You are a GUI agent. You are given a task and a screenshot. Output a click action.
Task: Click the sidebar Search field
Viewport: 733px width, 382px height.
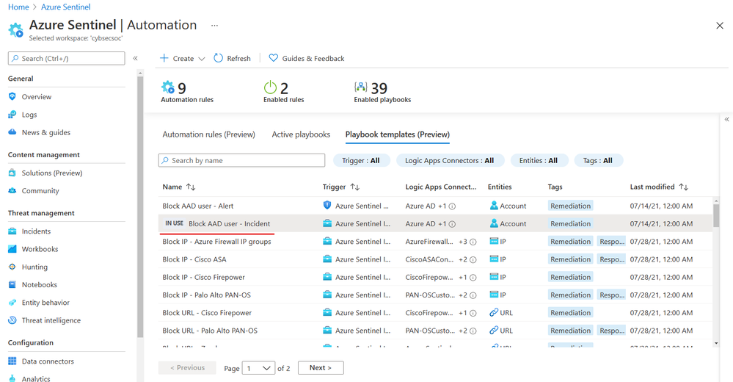(x=66, y=59)
